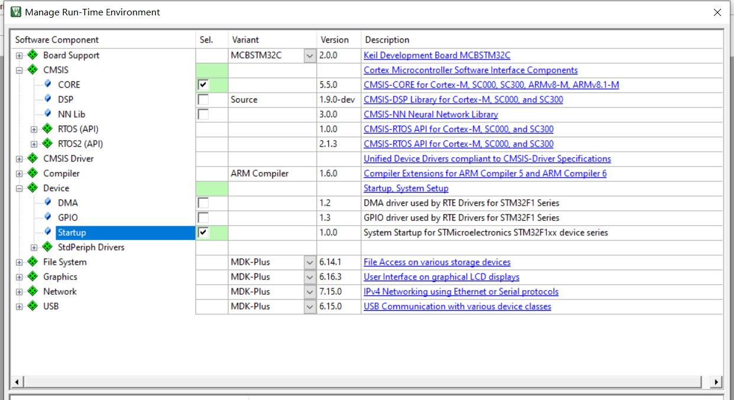This screenshot has width=734, height=400.
Task: Click the horizontal scrollbar left arrow
Action: click(17, 382)
